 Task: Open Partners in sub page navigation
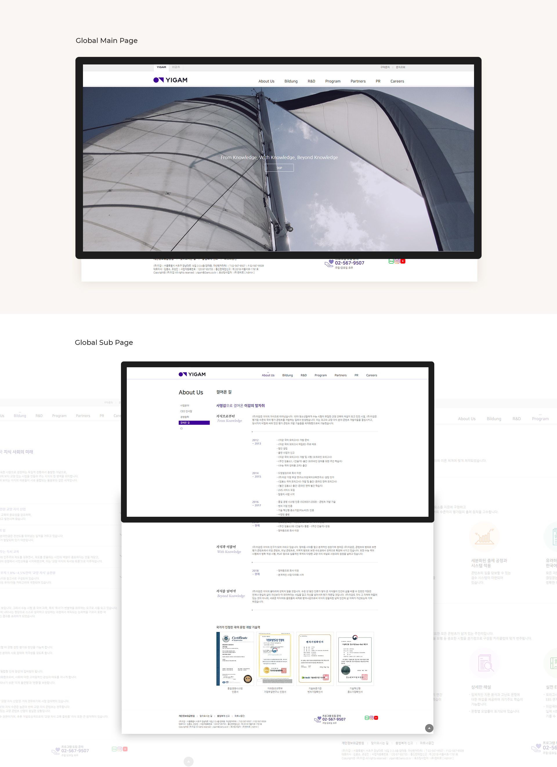pyautogui.click(x=340, y=375)
